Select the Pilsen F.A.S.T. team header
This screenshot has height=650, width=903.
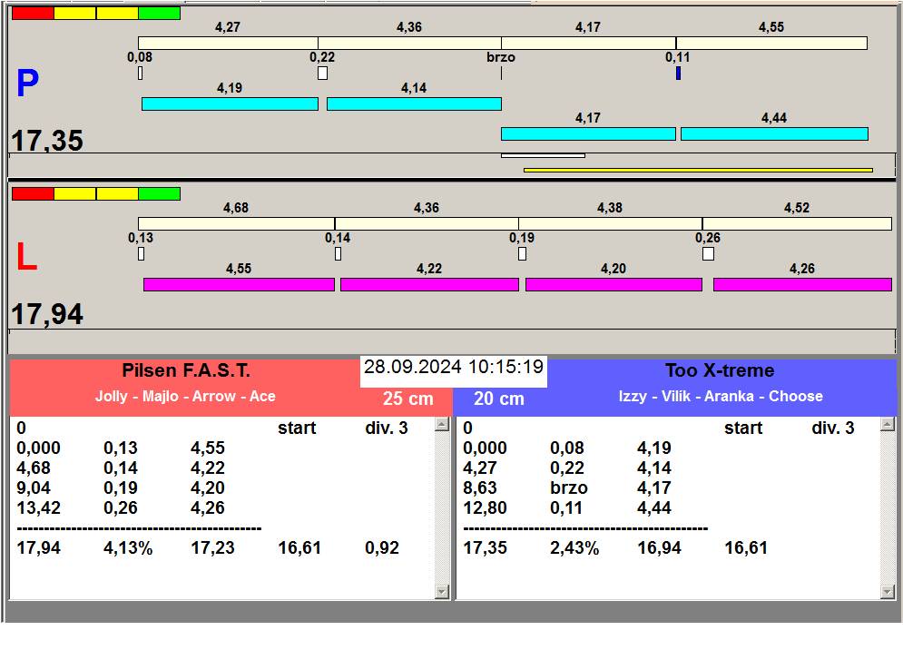tap(185, 371)
